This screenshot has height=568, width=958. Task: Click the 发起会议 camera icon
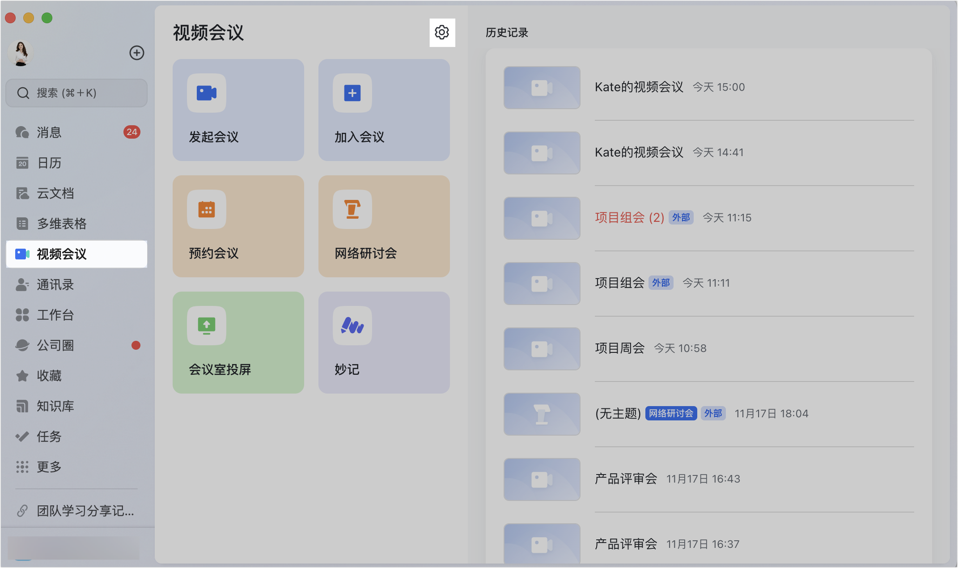(207, 93)
